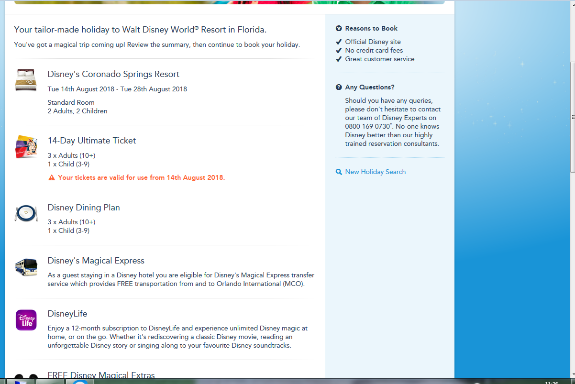Click the purple DisneyLife logo icon
The width and height of the screenshot is (575, 384).
coord(26,320)
